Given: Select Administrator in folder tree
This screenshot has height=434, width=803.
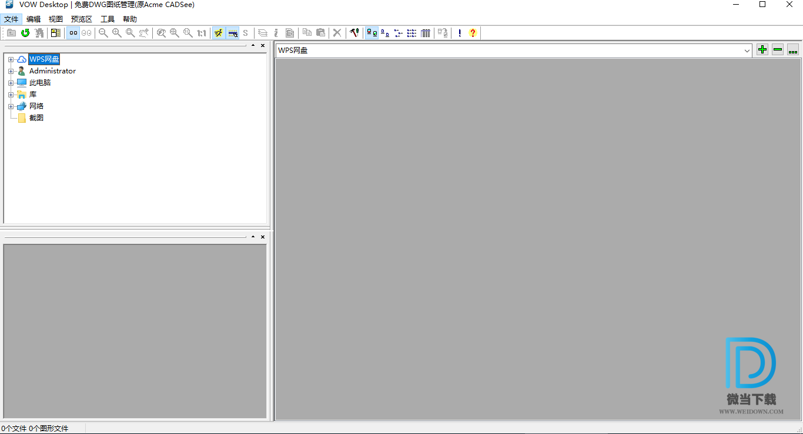Looking at the screenshot, I should click(x=52, y=71).
